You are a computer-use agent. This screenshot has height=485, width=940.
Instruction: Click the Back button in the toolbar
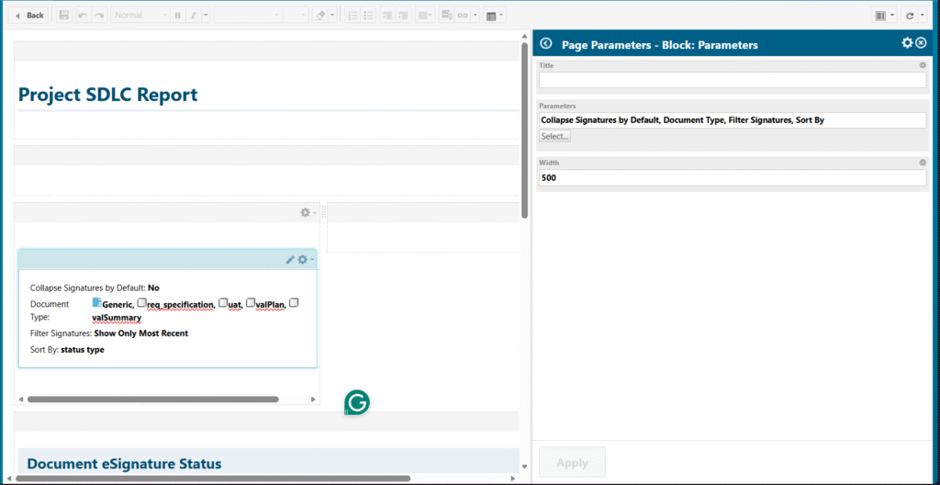(x=29, y=16)
